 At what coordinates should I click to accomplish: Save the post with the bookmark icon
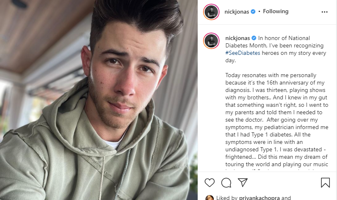click(325, 183)
